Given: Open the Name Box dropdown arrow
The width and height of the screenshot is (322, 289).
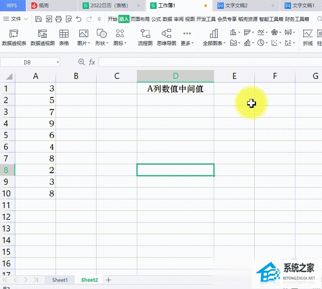Looking at the screenshot, I should point(58,62).
